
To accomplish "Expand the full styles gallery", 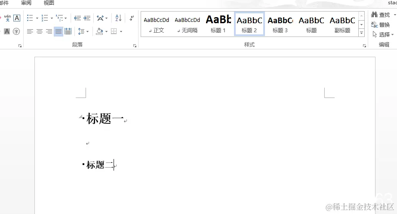I will [362, 33].
